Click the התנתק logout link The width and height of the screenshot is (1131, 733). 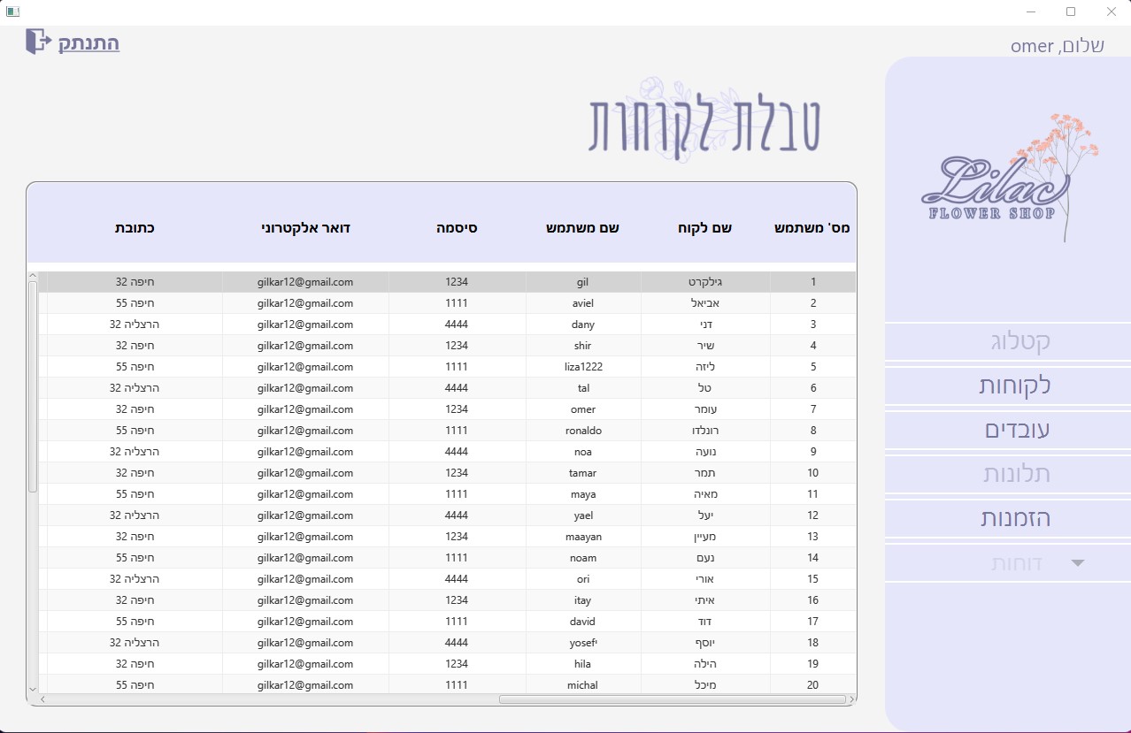(87, 44)
